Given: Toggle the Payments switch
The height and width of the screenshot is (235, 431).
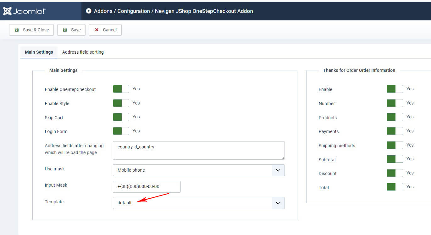Looking at the screenshot, I should 395,131.
